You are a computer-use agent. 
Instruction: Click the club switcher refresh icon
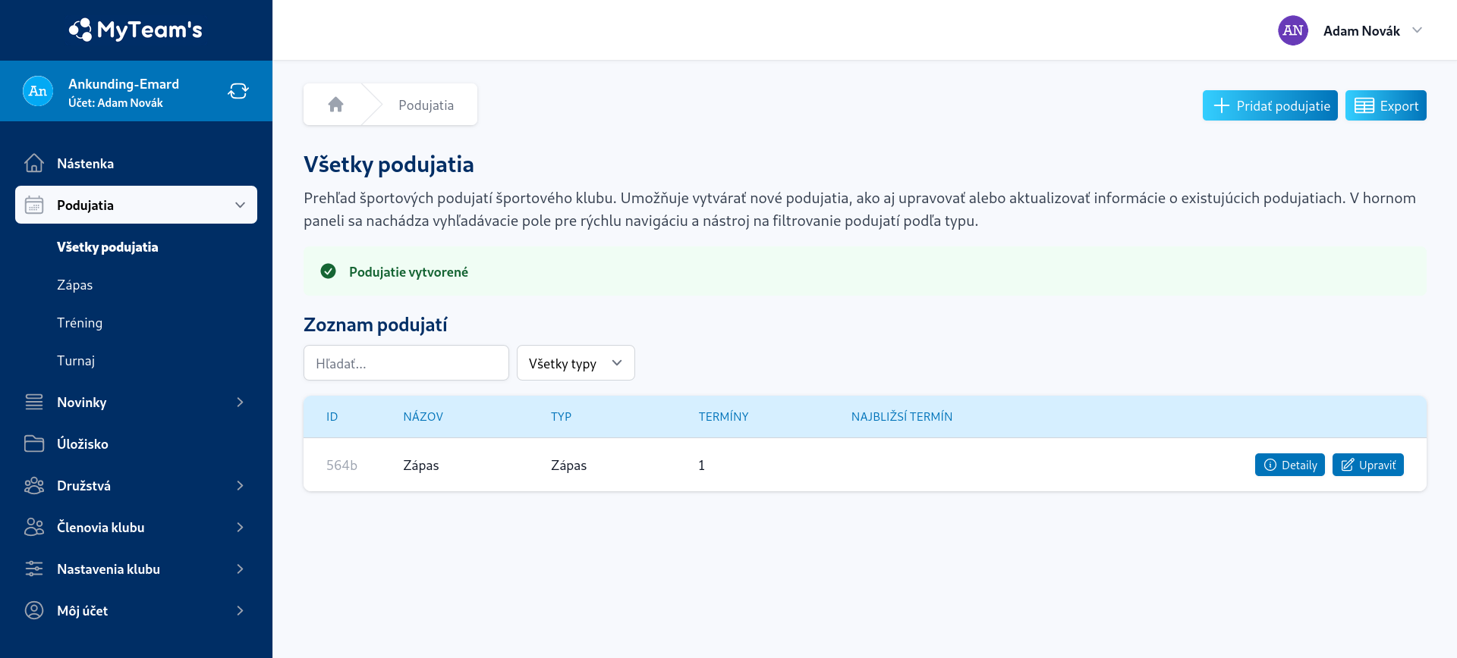[238, 90]
